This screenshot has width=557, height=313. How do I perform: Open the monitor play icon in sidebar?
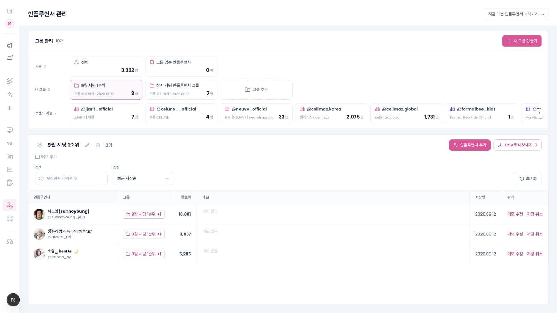10,130
